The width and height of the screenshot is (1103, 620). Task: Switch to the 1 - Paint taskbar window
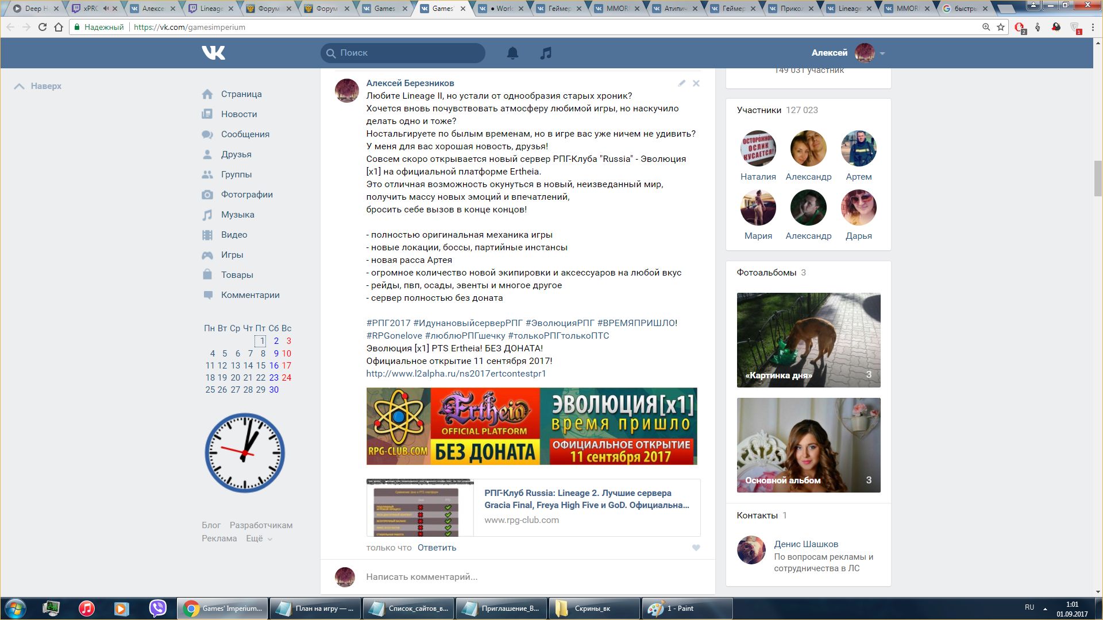[687, 609]
